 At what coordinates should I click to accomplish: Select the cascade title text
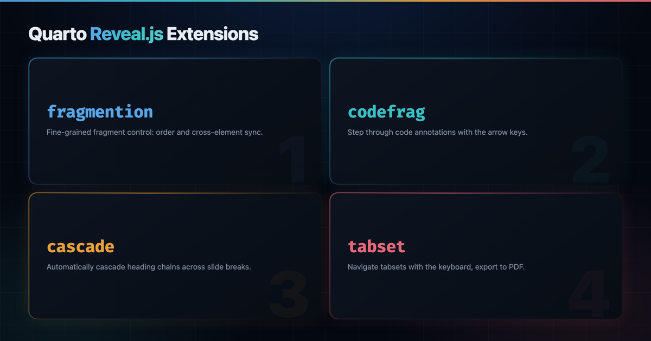click(80, 247)
